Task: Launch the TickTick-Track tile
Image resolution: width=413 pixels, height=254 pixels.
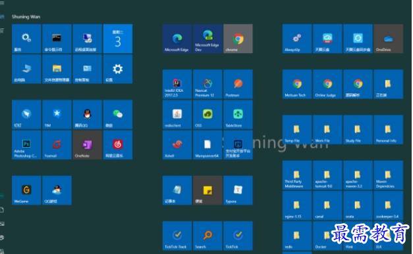Action: (x=177, y=236)
